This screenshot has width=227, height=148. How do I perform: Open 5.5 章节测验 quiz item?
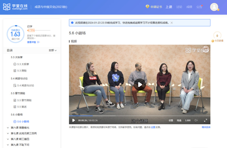pos(24,100)
